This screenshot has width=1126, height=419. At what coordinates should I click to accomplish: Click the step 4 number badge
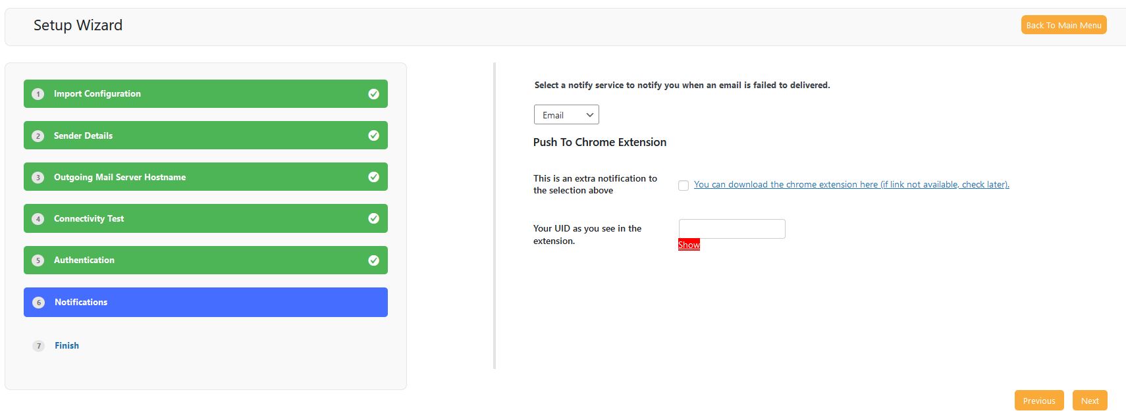(x=38, y=219)
